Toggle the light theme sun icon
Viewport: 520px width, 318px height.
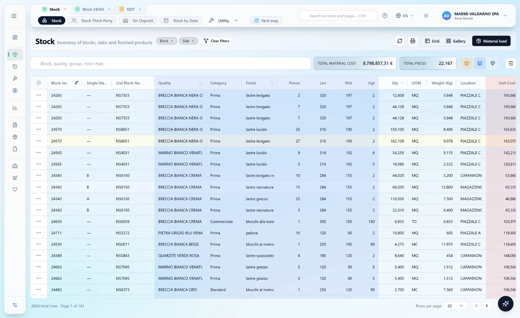[x=426, y=16]
